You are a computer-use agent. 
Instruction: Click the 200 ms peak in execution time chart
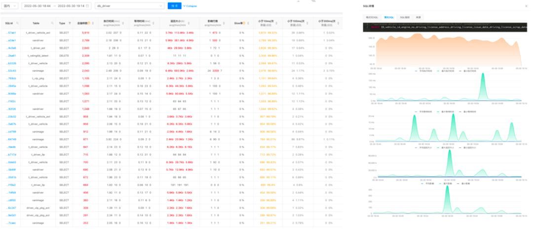click(x=483, y=74)
